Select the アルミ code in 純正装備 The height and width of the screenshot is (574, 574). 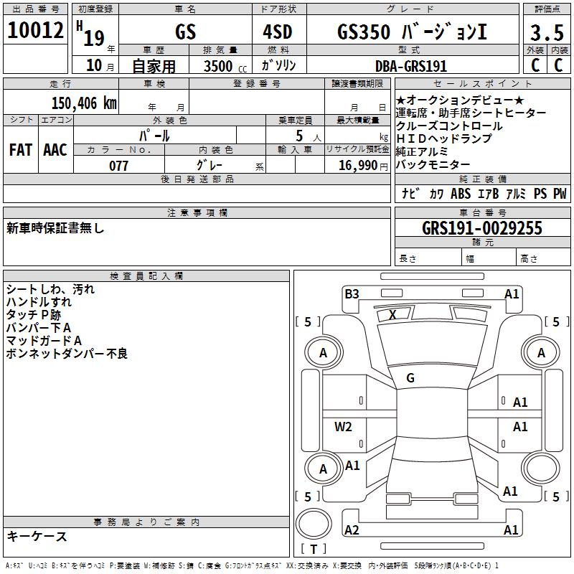click(x=516, y=193)
